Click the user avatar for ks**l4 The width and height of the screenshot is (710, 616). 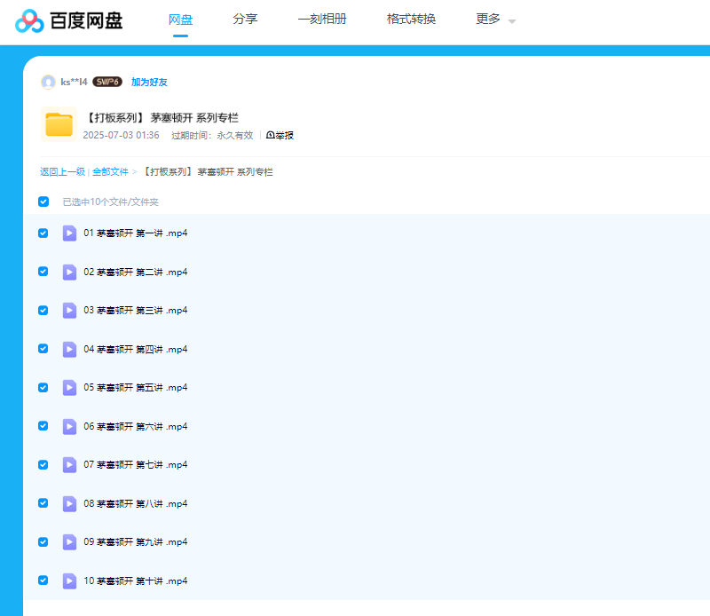[48, 82]
